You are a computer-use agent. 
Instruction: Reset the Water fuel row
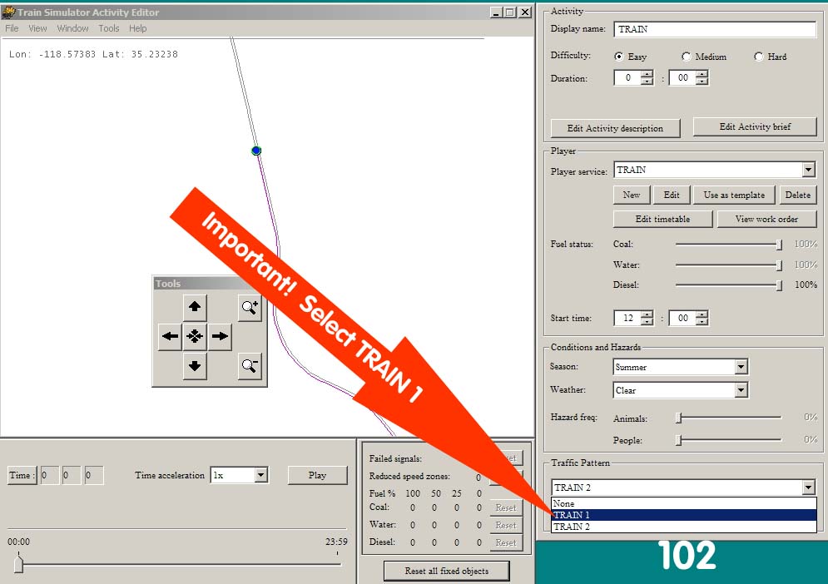click(x=506, y=525)
